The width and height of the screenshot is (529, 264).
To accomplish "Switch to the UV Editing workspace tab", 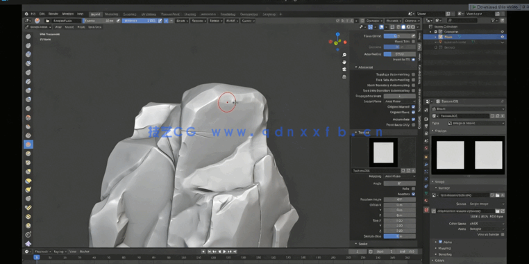I will pyautogui.click(x=149, y=14).
